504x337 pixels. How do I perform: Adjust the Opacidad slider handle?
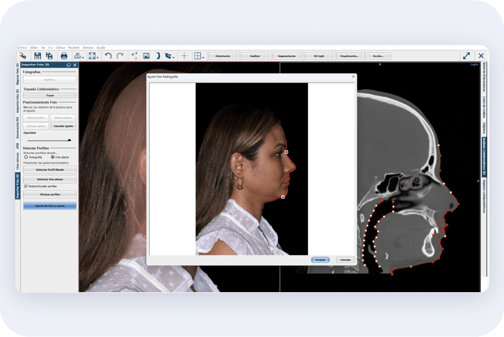(x=69, y=140)
